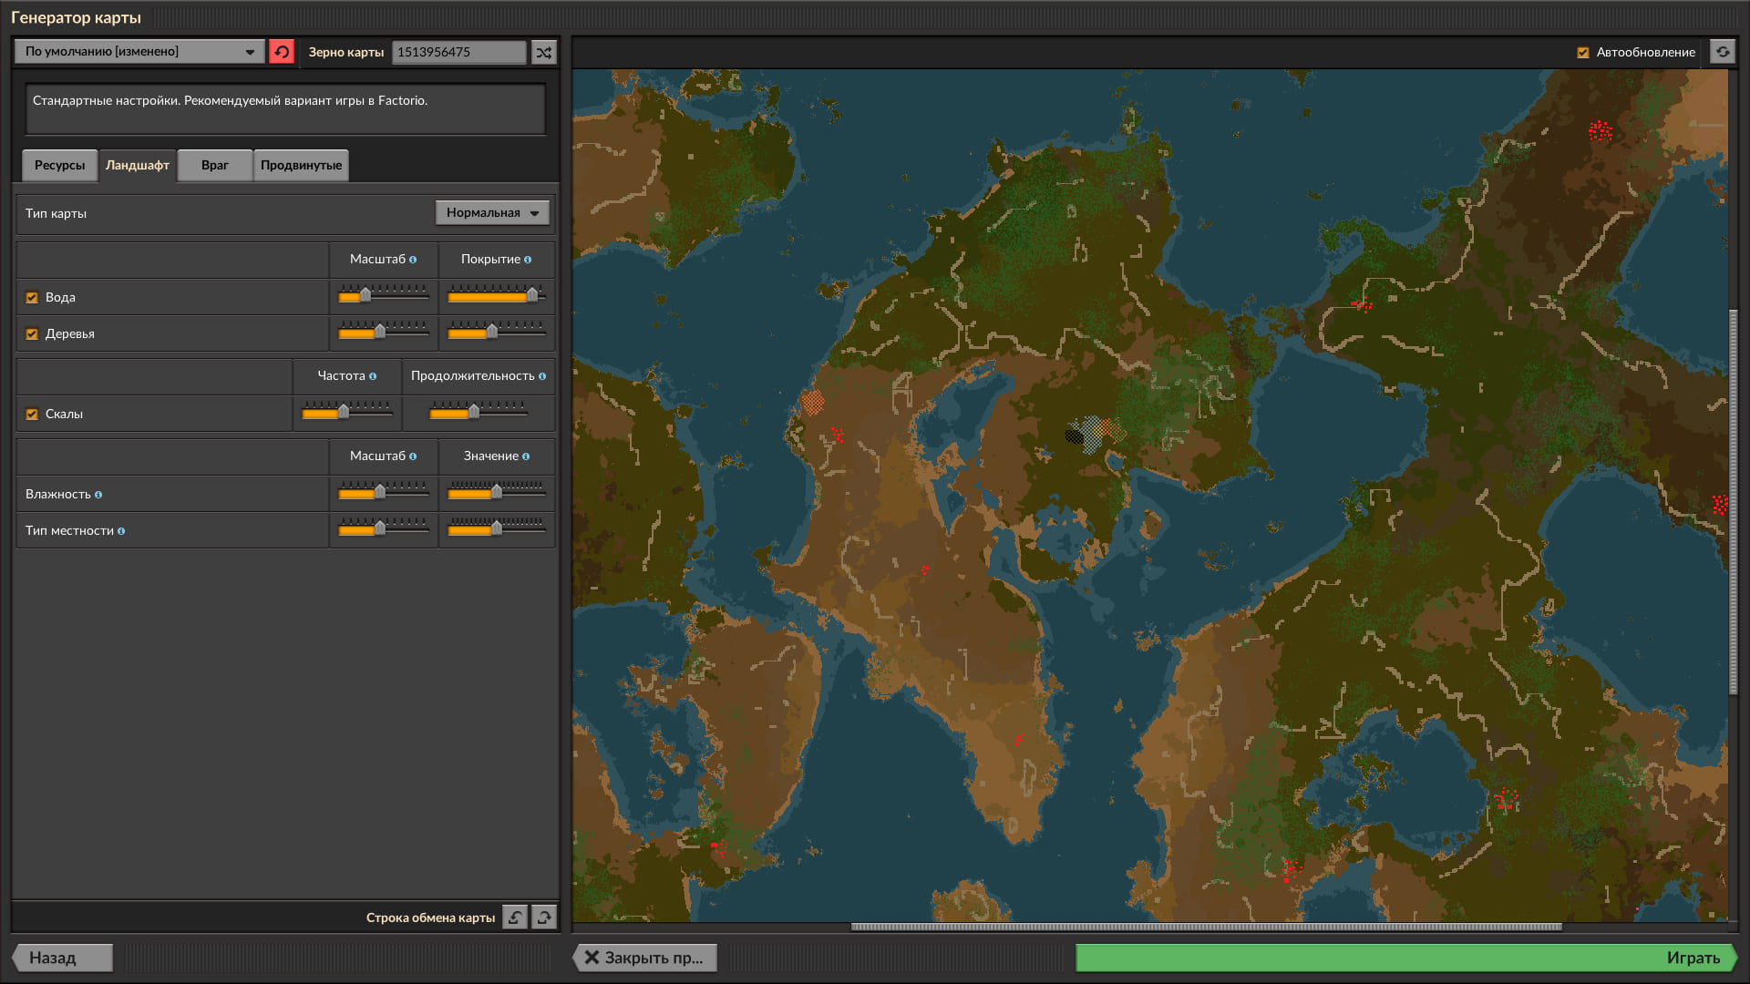Randomize the map seed with shuffle icon
Screen dimensions: 1750x984
tap(544, 52)
